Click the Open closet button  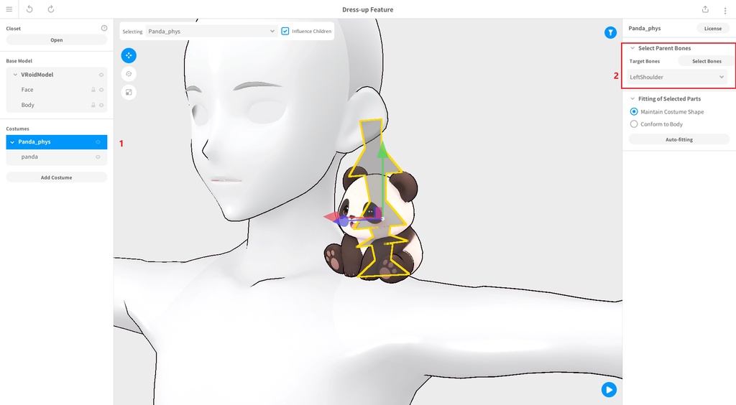[x=56, y=39]
